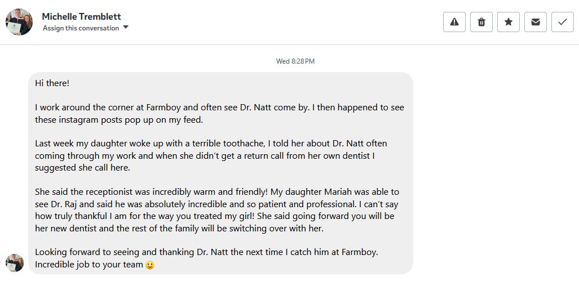Expand the Assign this conversation arrow
Image resolution: width=579 pixels, height=295 pixels.
(x=126, y=27)
